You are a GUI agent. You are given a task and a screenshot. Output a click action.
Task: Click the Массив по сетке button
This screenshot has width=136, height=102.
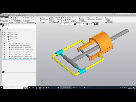coord(53,17)
